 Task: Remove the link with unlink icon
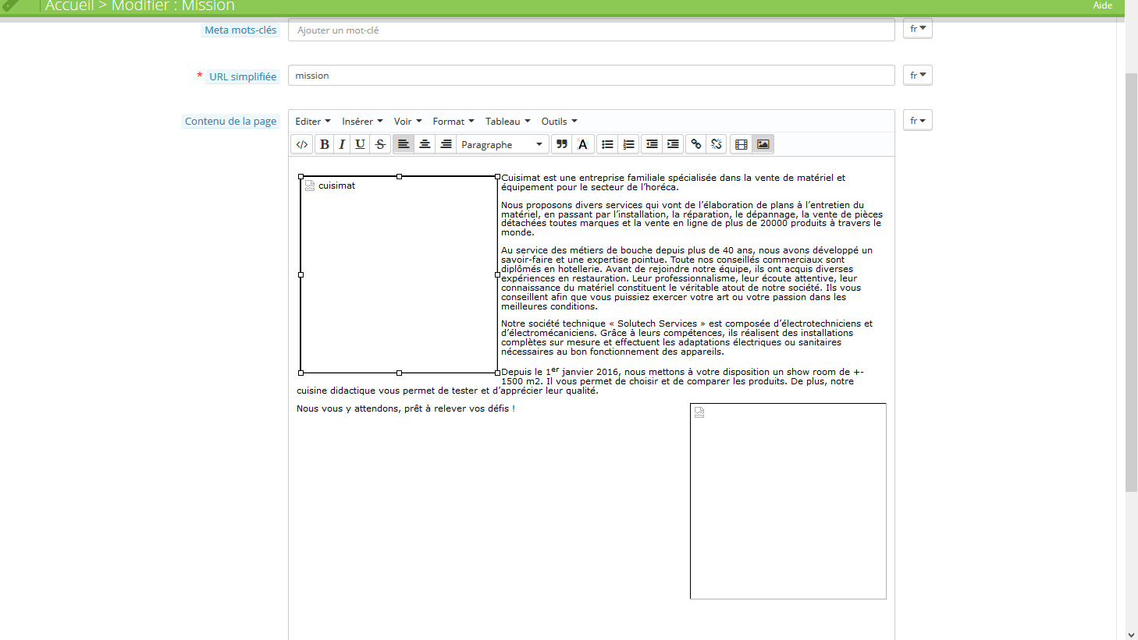(717, 144)
